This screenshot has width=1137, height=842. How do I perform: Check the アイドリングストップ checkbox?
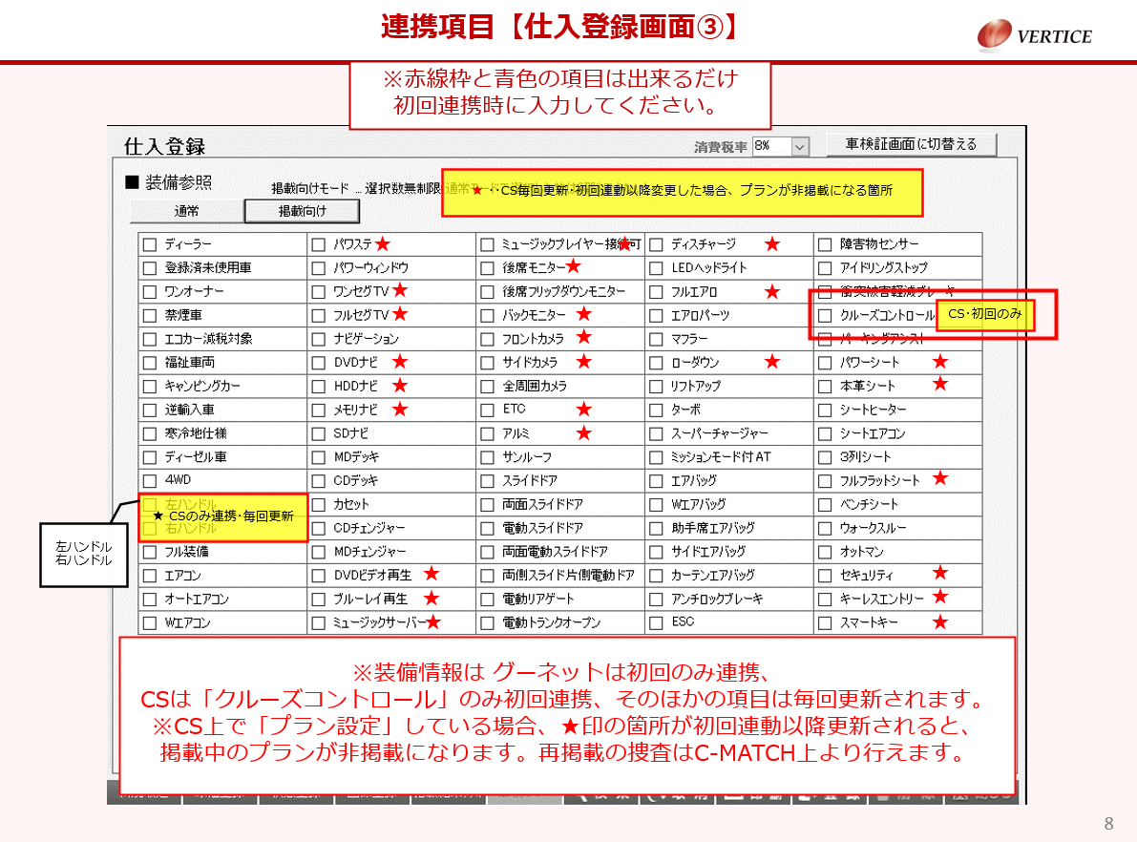pyautogui.click(x=825, y=268)
